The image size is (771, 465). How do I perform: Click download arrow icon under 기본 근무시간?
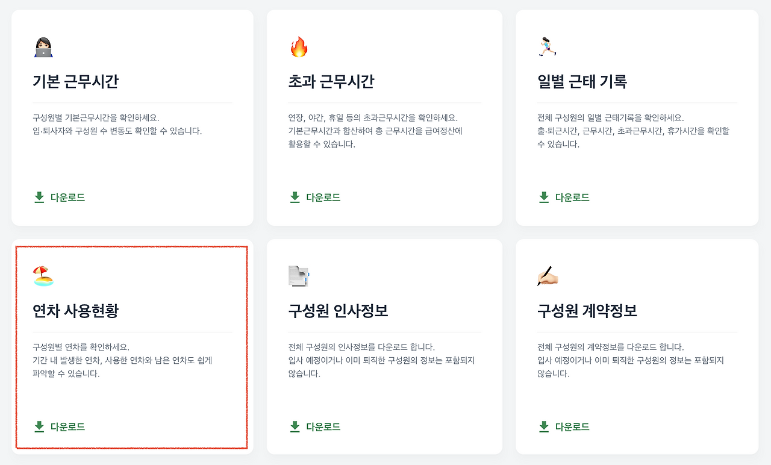click(39, 197)
